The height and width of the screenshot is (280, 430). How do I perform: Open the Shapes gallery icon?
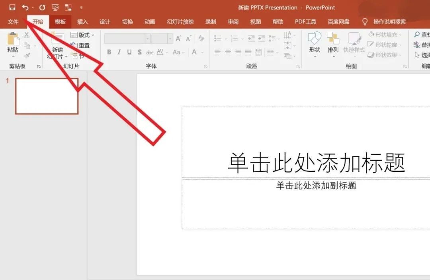click(315, 39)
